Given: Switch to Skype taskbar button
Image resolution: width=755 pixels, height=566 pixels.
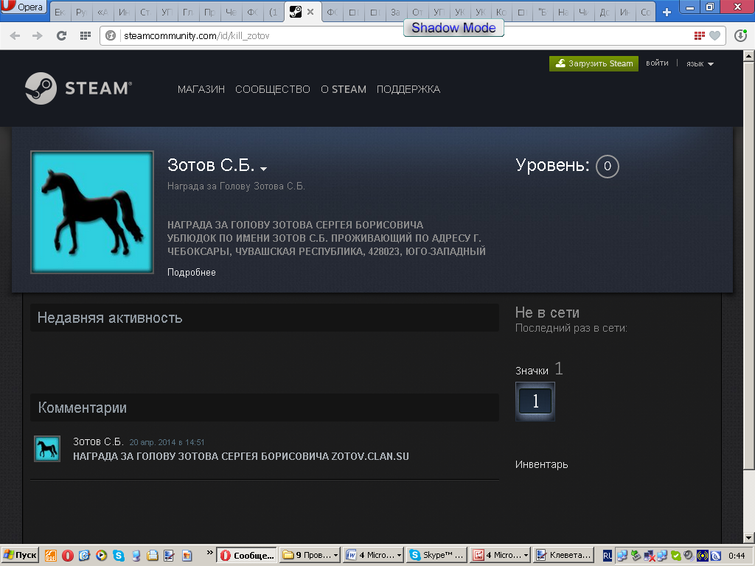Looking at the screenshot, I should (436, 556).
